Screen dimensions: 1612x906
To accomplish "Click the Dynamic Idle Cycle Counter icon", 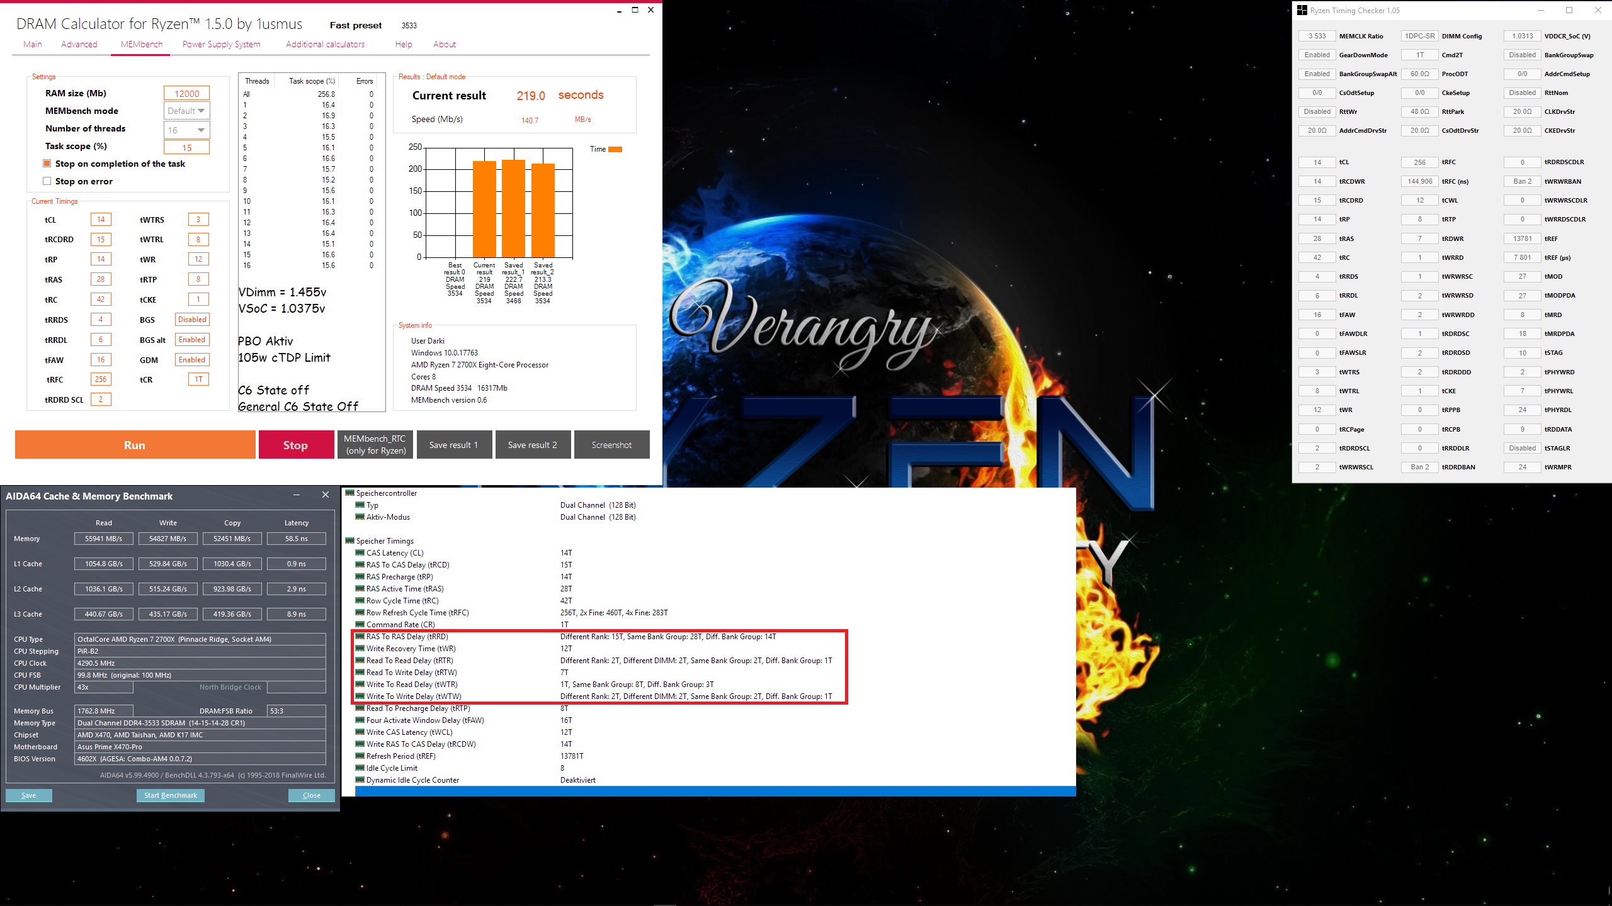I will coord(360,780).
